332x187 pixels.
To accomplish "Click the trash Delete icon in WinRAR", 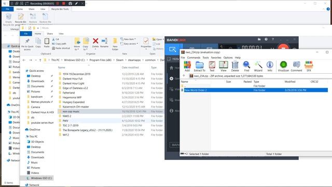I will [x=235, y=66].
